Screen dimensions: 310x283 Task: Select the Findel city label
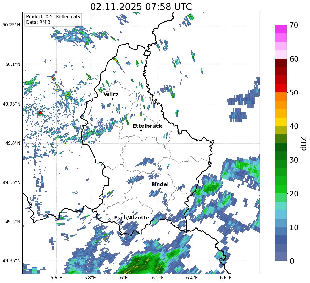tap(160, 184)
